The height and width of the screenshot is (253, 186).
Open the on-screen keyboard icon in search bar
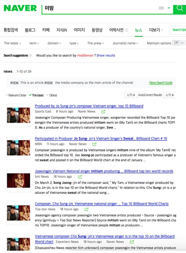(161, 8)
